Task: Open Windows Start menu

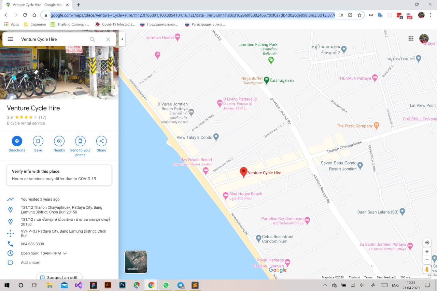Action: pyautogui.click(x=7, y=285)
